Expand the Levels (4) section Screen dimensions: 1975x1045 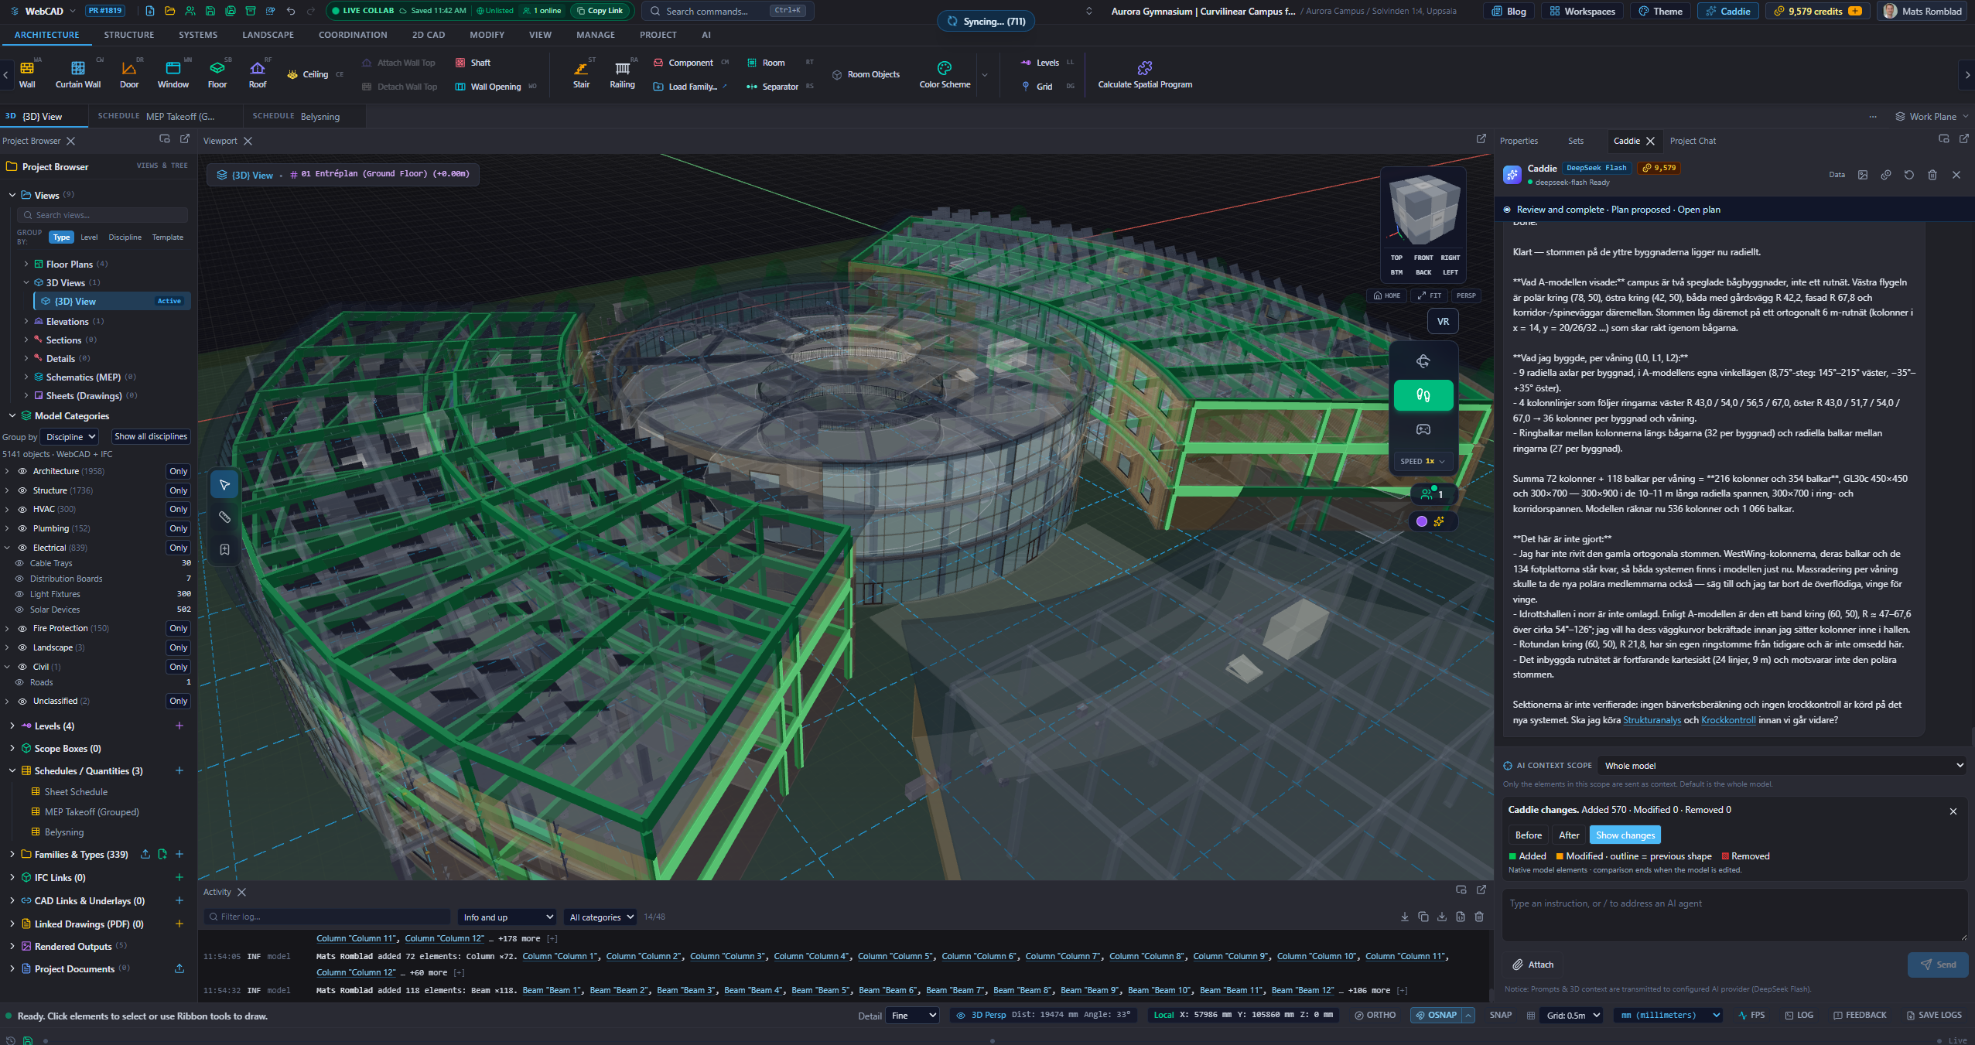coord(12,726)
